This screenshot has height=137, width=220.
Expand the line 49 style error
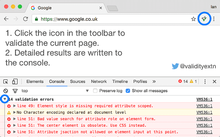[x=14, y=106]
